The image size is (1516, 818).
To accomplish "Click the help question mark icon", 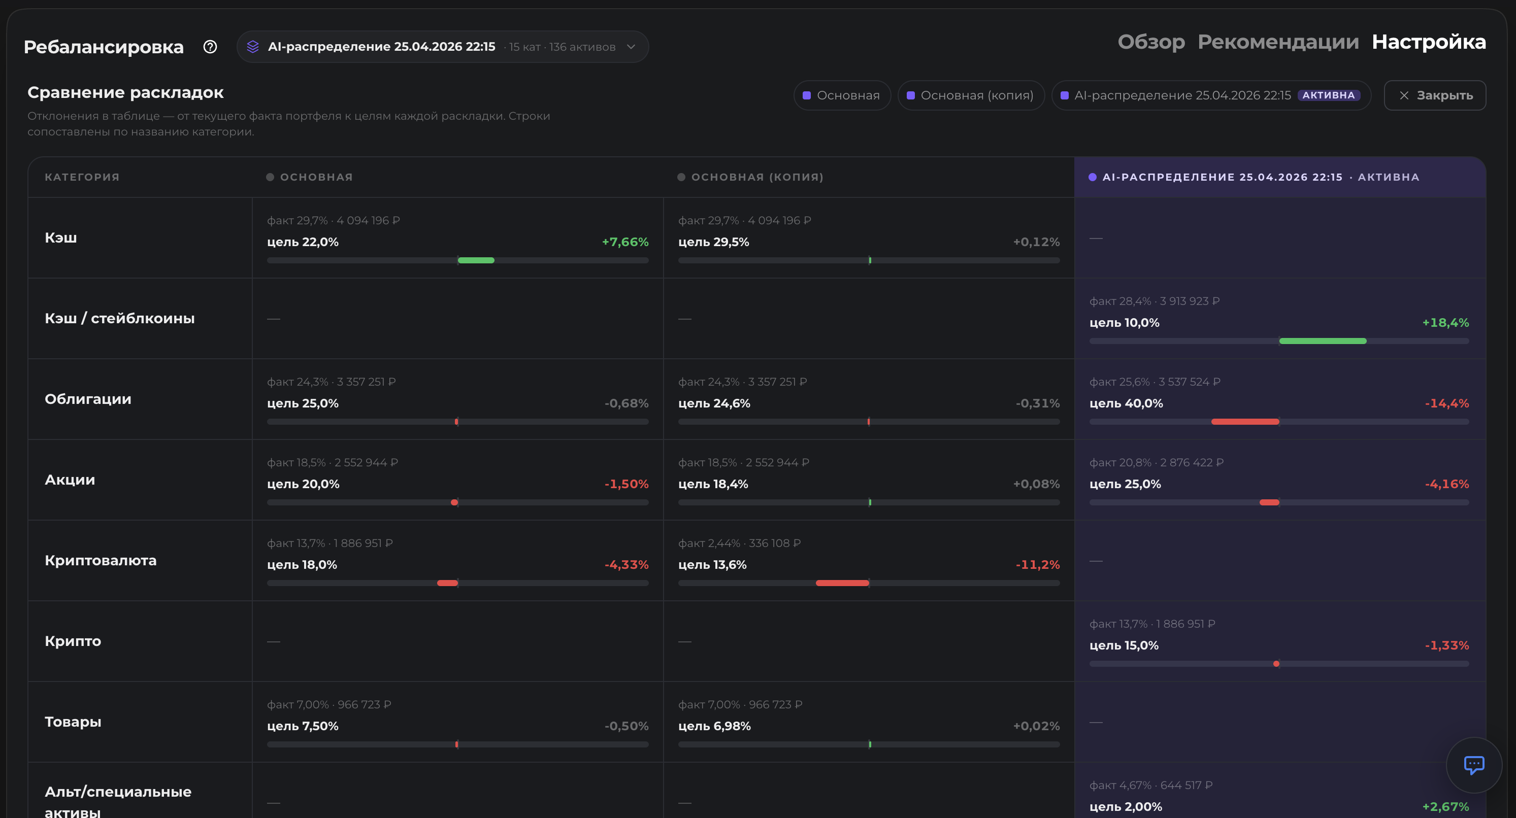I will [x=210, y=47].
